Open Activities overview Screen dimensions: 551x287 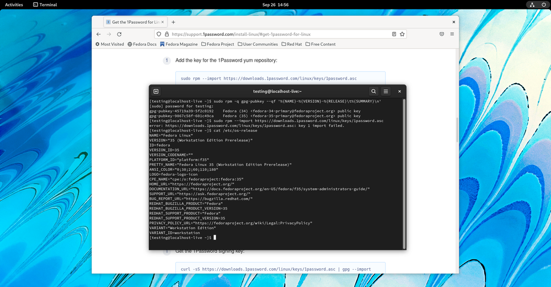click(14, 4)
